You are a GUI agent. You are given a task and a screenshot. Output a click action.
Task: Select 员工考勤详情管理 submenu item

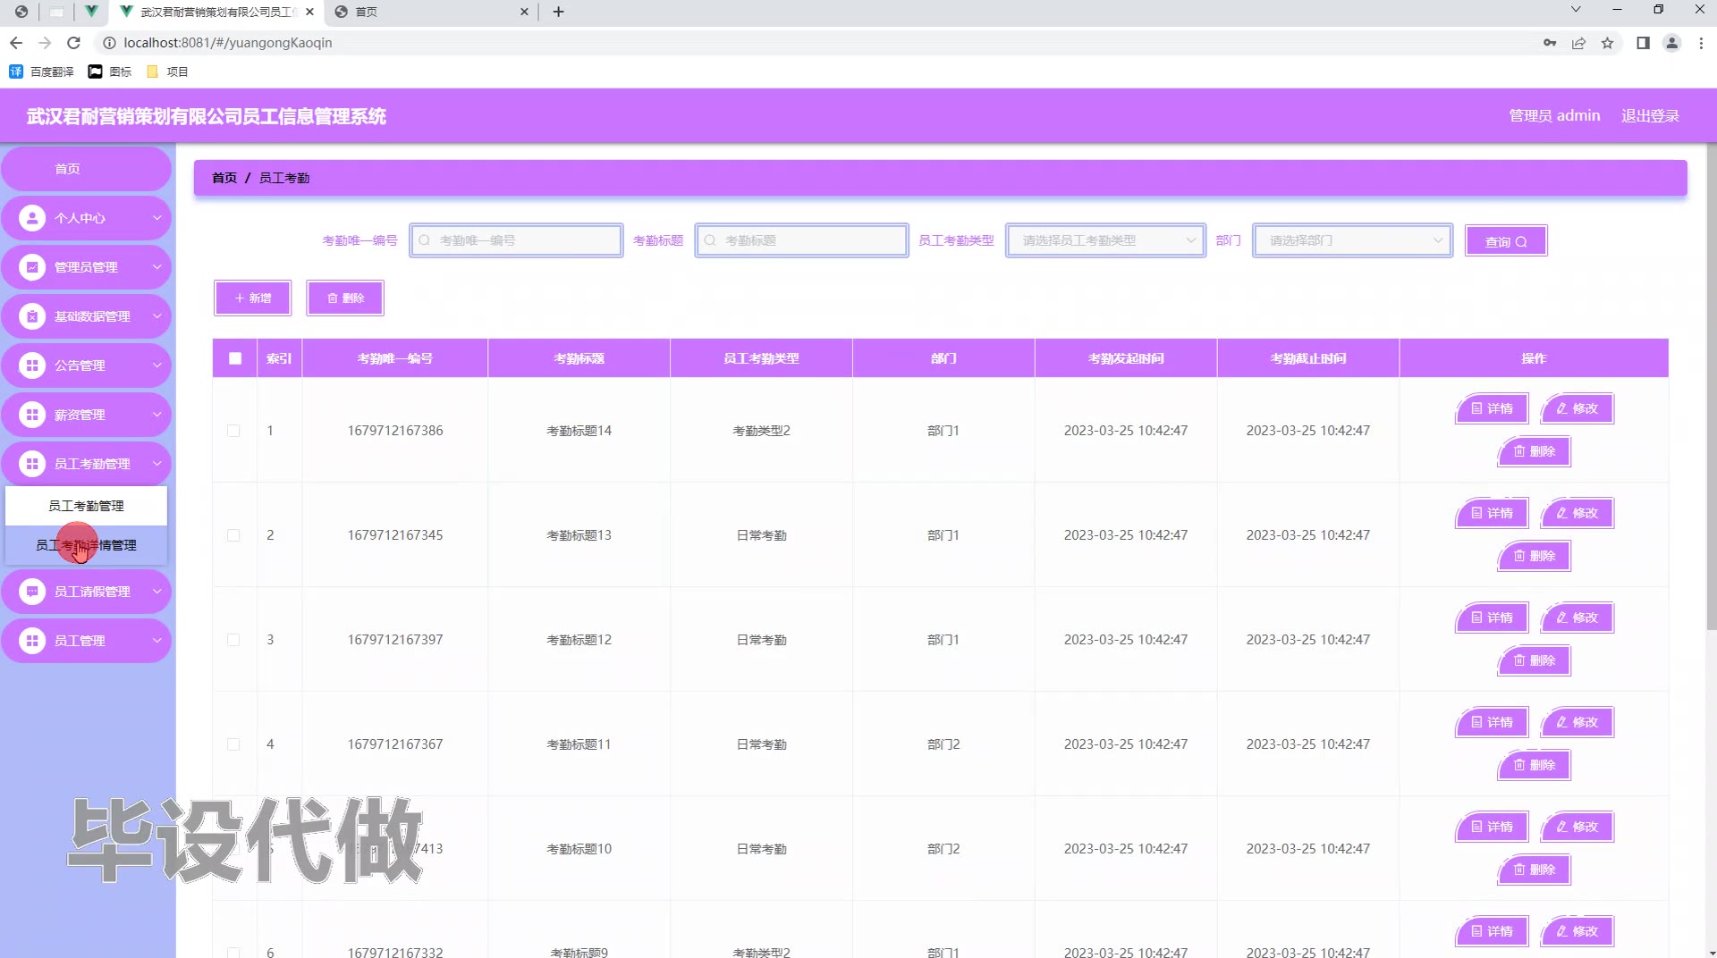click(86, 545)
